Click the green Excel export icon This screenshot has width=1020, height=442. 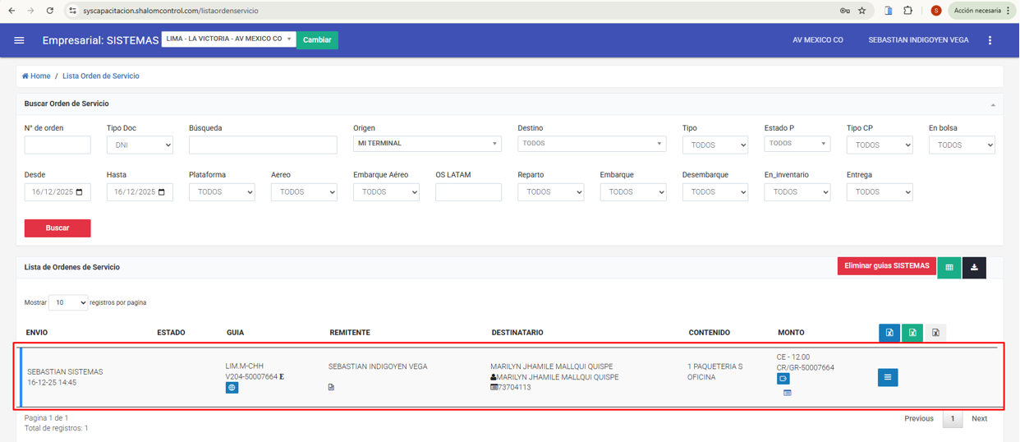[912, 333]
